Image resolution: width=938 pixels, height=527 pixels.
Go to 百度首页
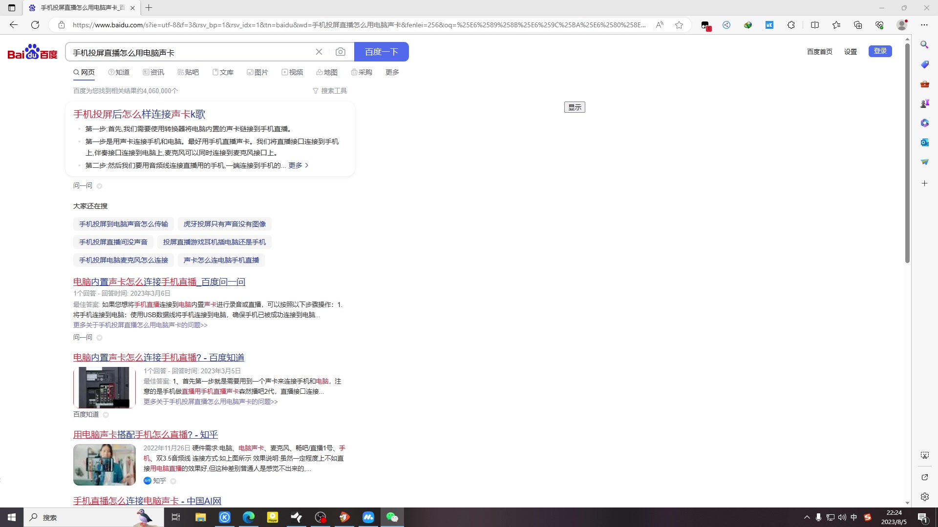pos(819,52)
